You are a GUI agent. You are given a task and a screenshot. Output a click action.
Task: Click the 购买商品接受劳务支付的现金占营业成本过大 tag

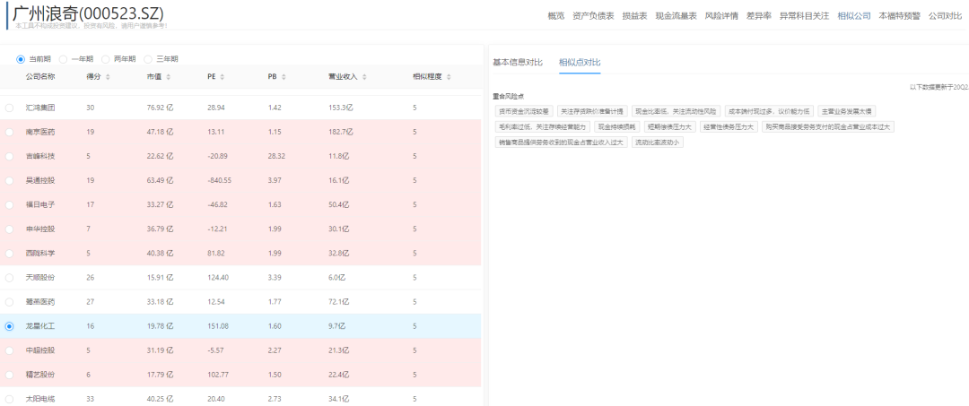tap(828, 126)
